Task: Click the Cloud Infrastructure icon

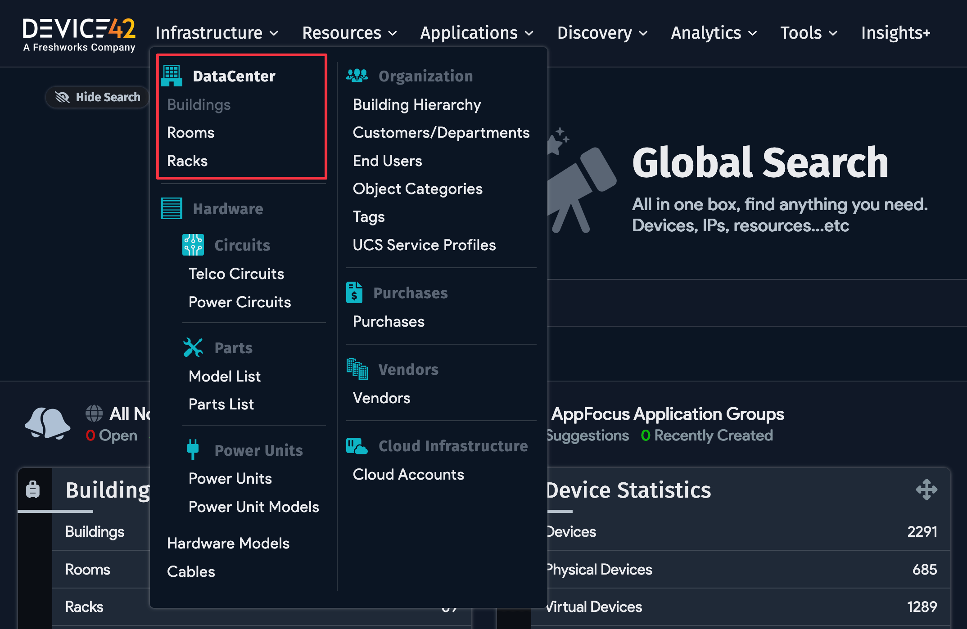Action: point(356,445)
